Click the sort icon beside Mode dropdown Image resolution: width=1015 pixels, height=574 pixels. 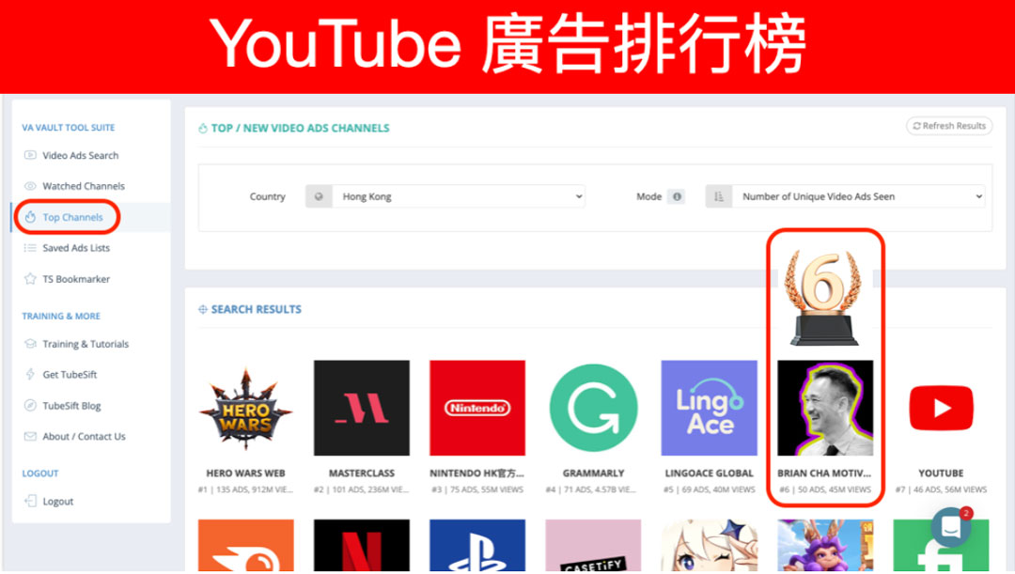pyautogui.click(x=719, y=196)
